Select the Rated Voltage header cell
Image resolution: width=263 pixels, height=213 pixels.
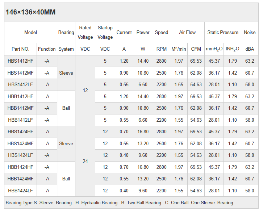tap(85, 32)
